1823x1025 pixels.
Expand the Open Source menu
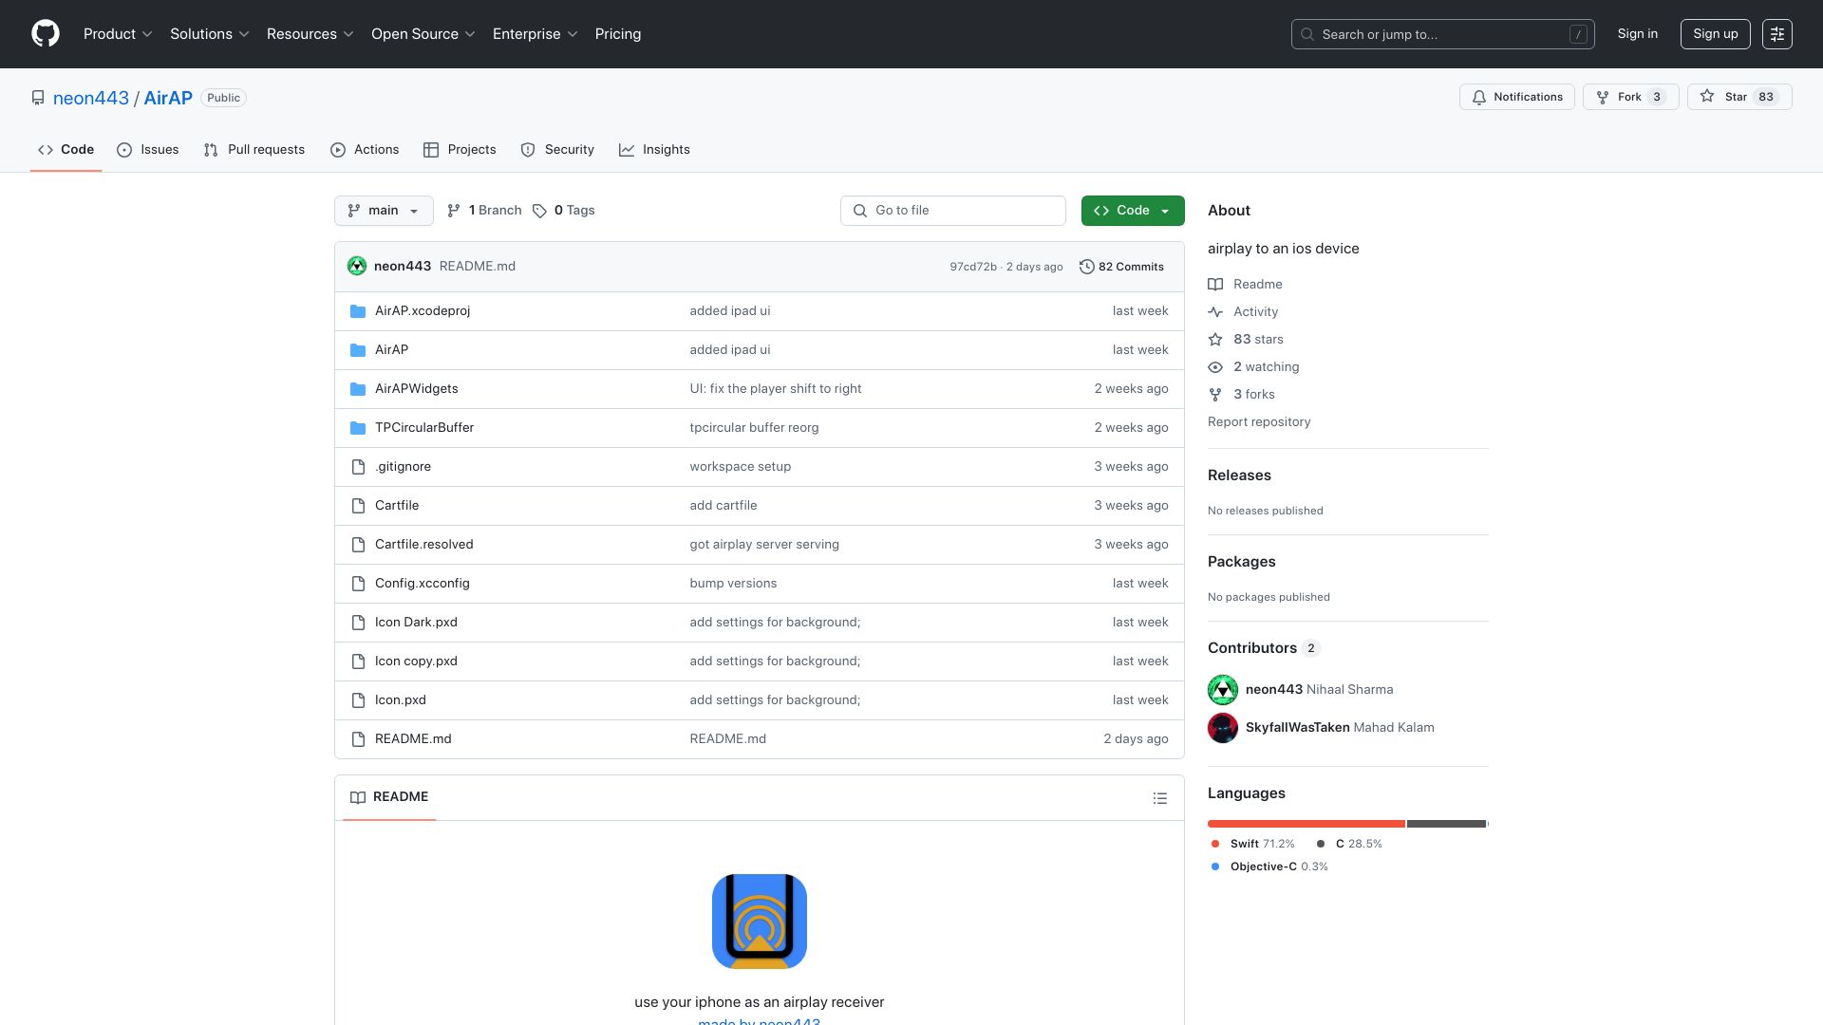pyautogui.click(x=423, y=34)
